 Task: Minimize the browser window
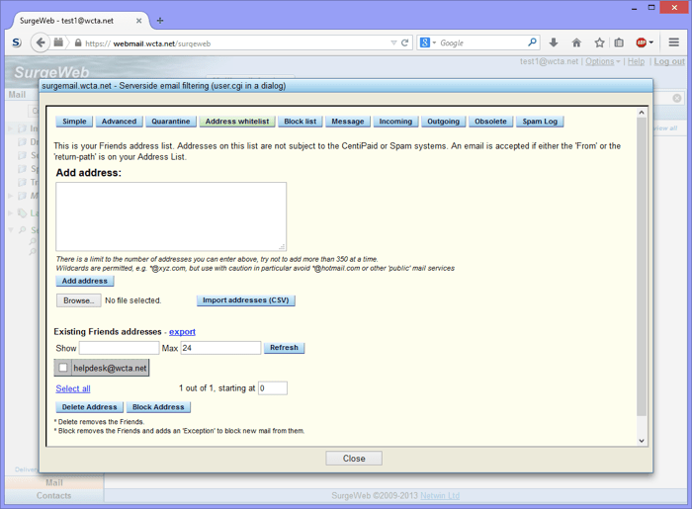tap(635, 8)
